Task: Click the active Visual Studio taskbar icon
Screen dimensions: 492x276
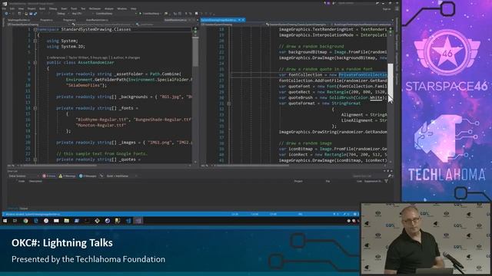Action: pos(138,221)
